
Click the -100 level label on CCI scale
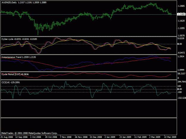tap(179, 92)
